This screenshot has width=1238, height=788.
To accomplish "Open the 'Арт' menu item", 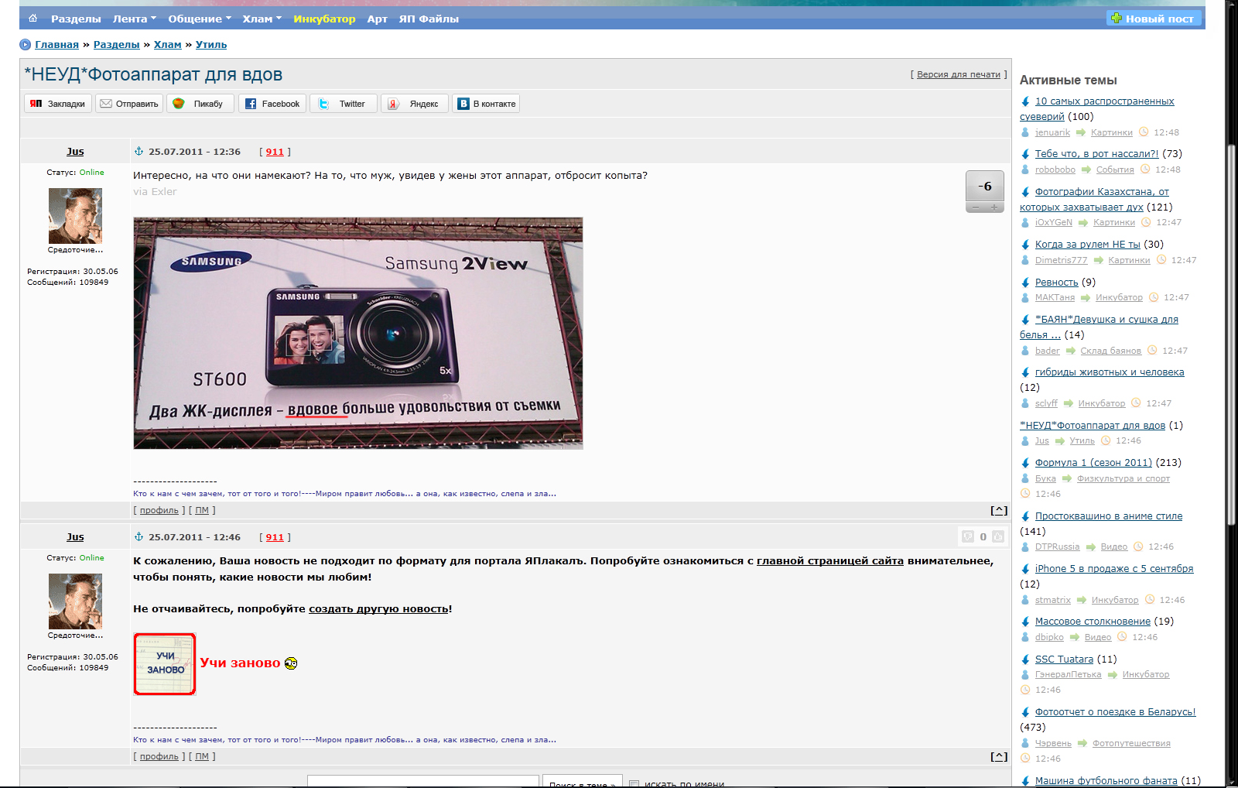I will (377, 19).
